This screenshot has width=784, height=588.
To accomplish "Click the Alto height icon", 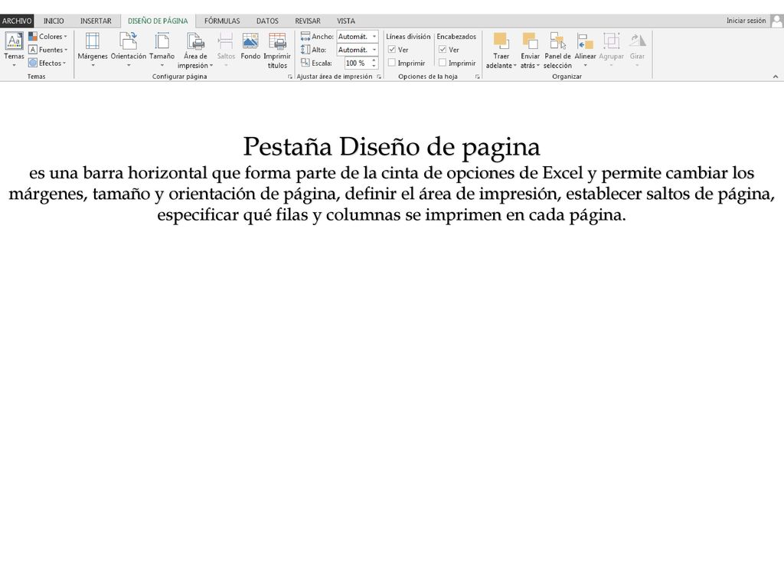I will tap(305, 50).
